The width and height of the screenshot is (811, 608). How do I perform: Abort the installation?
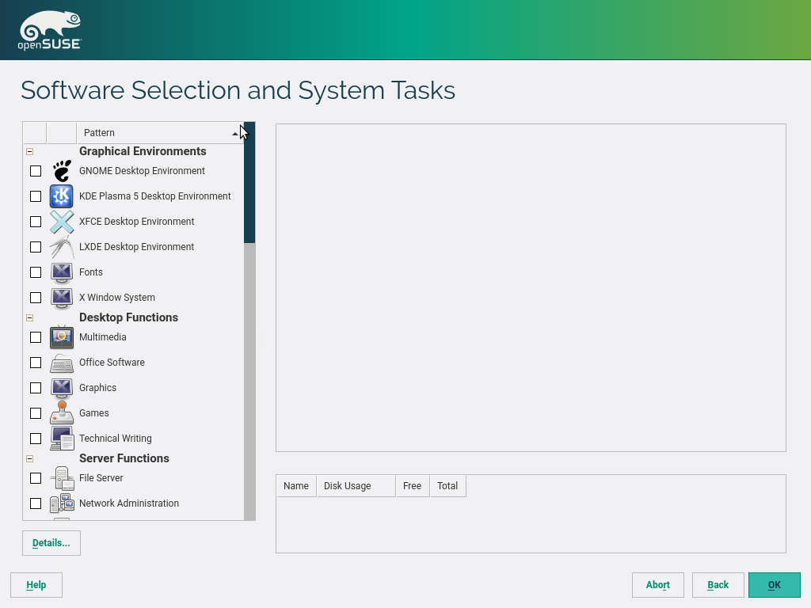(x=658, y=585)
